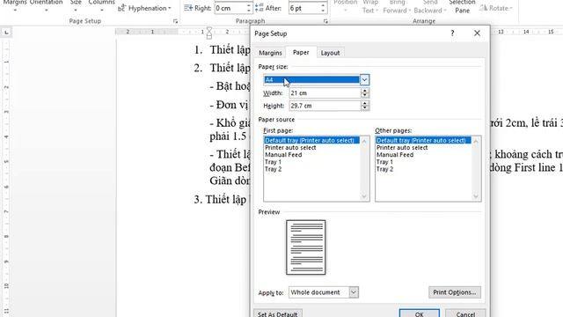Switch to the Paper tab
Image resolution: width=563 pixels, height=317 pixels.
(301, 52)
